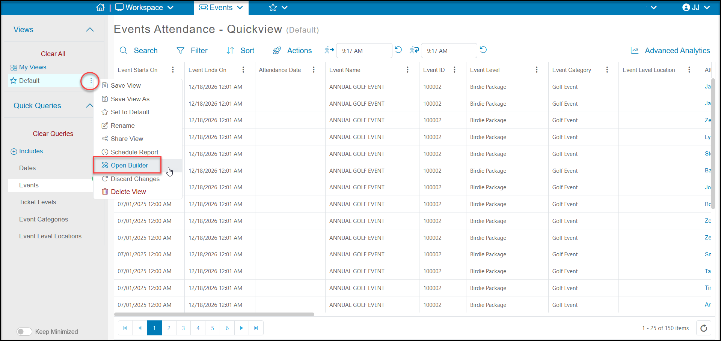Reset the first 9:17 AM time

[398, 50]
